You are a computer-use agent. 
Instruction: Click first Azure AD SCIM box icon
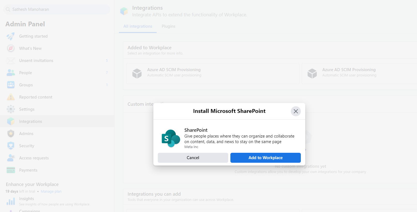(x=137, y=74)
